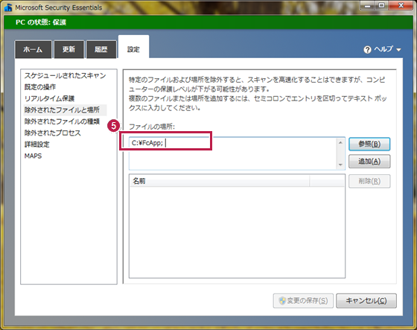Open 除外されたファイルの種類 settings
This screenshot has height=330, width=417.
63,121
